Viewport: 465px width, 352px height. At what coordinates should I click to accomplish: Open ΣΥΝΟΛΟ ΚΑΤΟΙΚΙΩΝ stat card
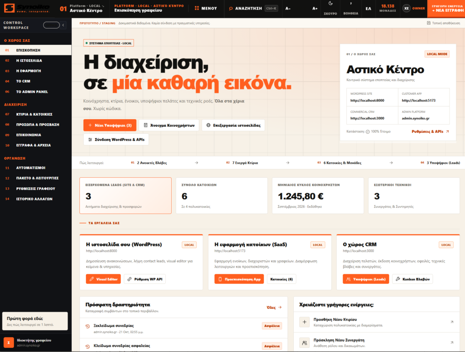222,196
